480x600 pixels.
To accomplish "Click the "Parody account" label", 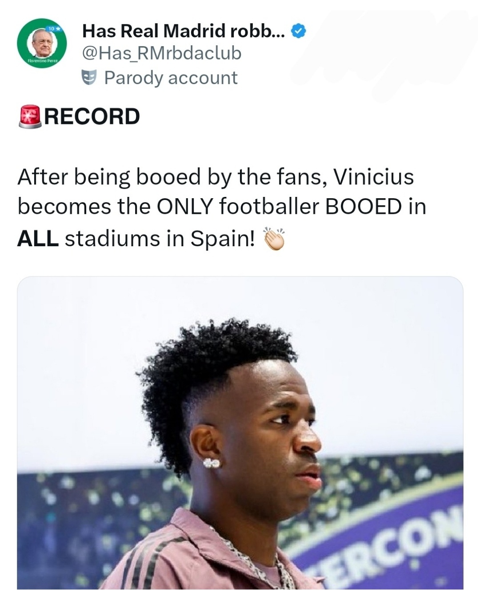I will (x=171, y=78).
